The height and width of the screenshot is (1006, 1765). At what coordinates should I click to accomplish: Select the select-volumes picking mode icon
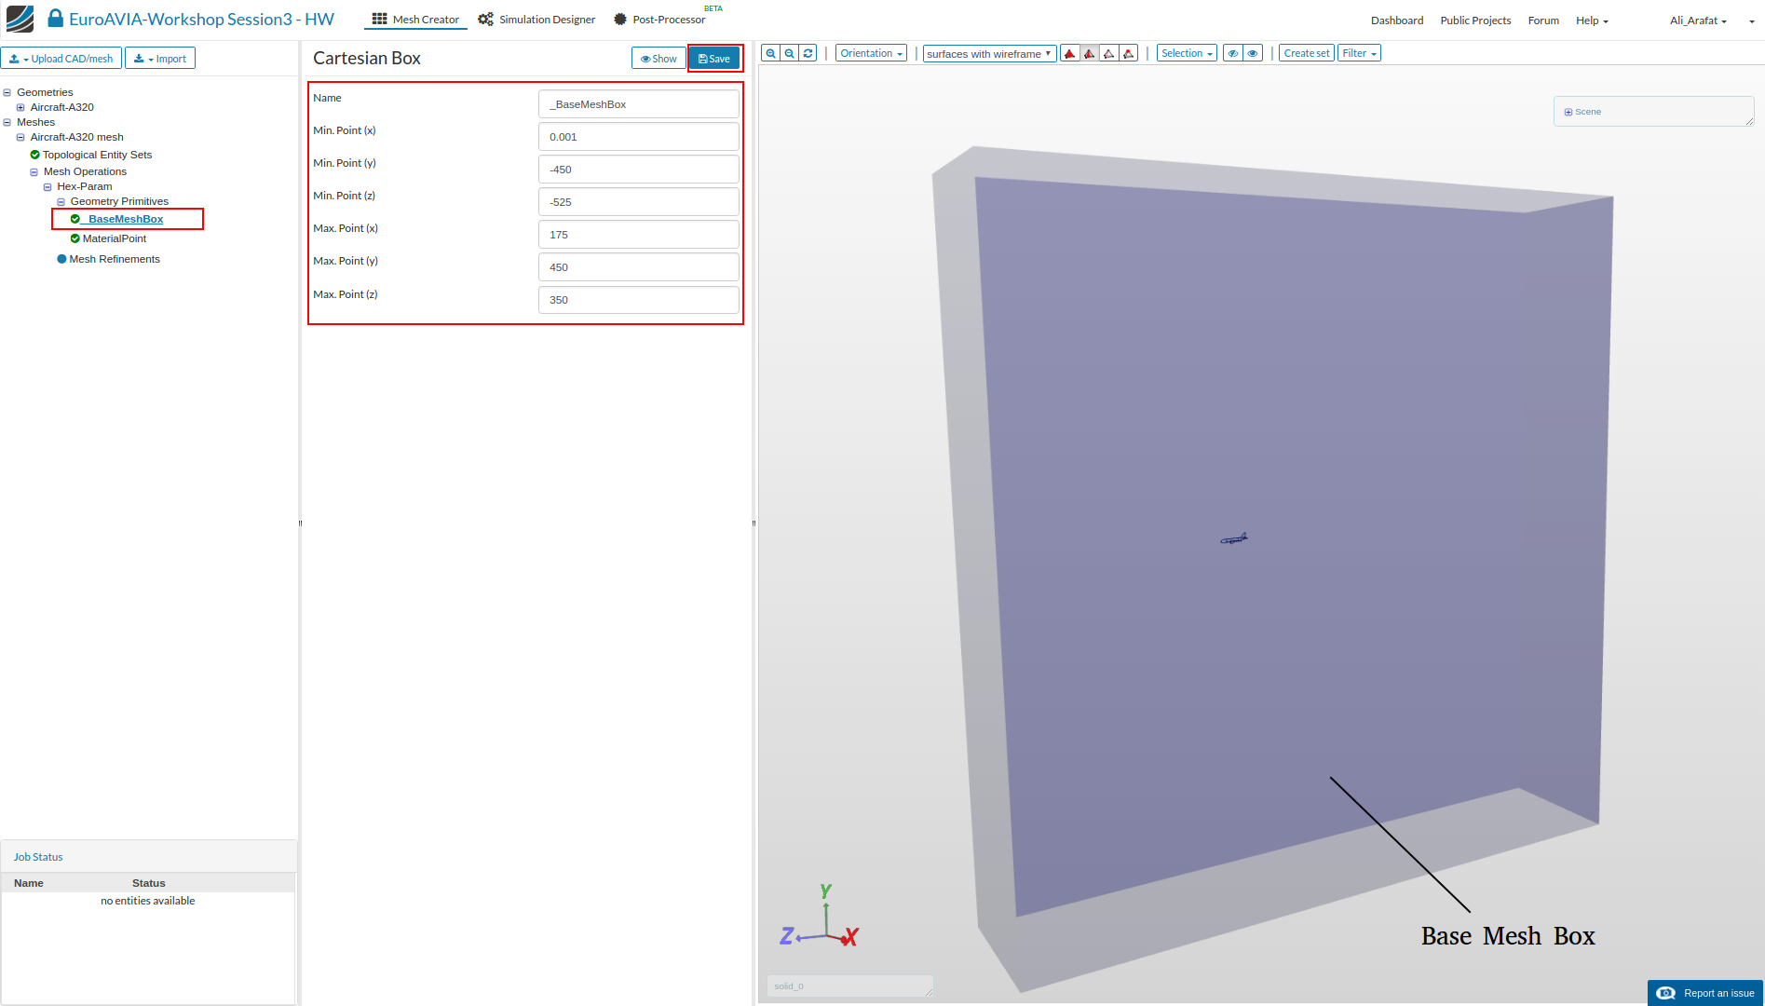1070,54
